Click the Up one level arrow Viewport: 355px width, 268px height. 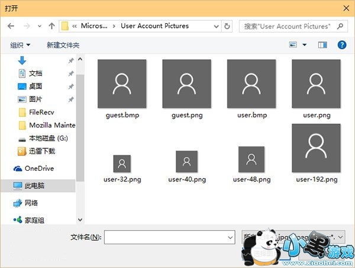51,26
